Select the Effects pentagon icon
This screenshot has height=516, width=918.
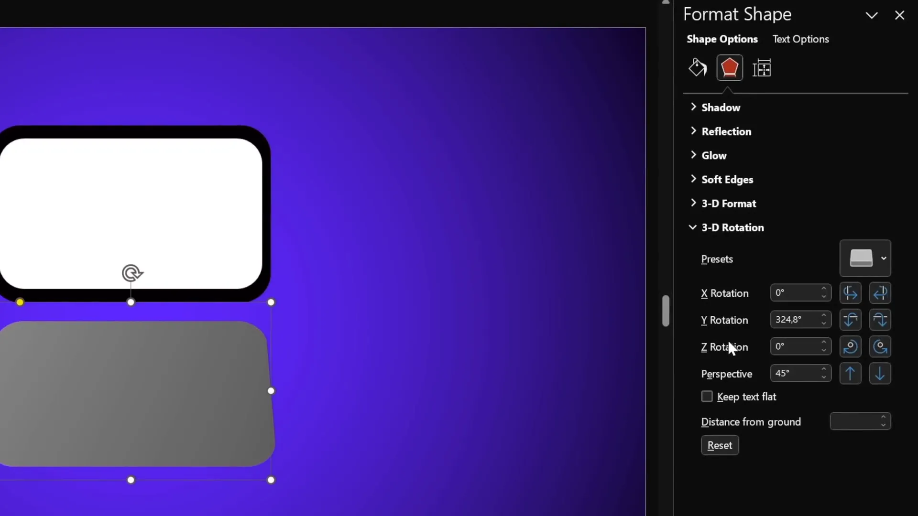click(730, 68)
